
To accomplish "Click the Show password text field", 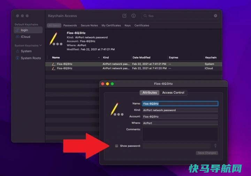I will [x=176, y=146].
